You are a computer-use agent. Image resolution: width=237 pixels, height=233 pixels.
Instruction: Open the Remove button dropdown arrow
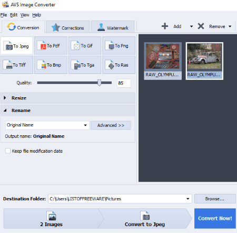pyautogui.click(x=230, y=26)
